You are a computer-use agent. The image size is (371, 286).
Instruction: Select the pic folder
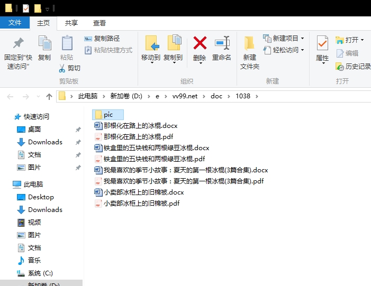(x=108, y=115)
